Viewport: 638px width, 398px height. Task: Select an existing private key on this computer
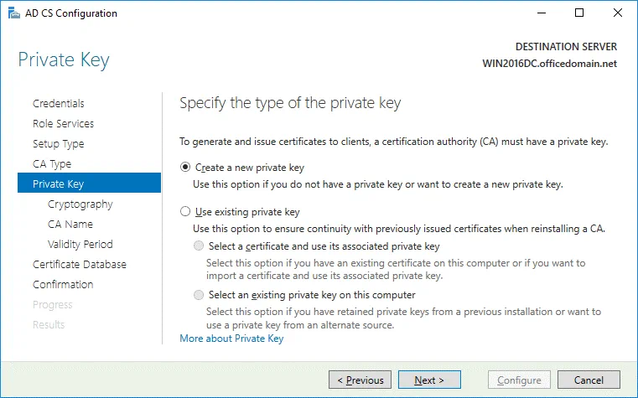(x=199, y=295)
